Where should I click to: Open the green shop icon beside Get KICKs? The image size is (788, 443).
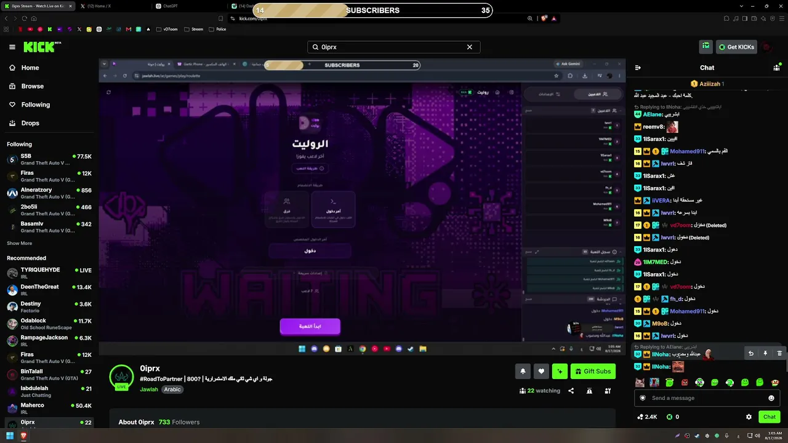coord(706,47)
